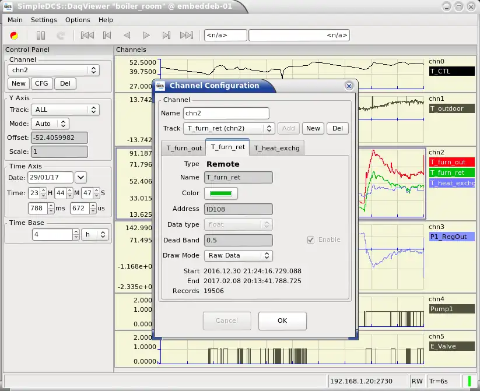The image size is (480, 391).
Task: Click the step-to-previous-mark icon
Action: (x=107, y=36)
